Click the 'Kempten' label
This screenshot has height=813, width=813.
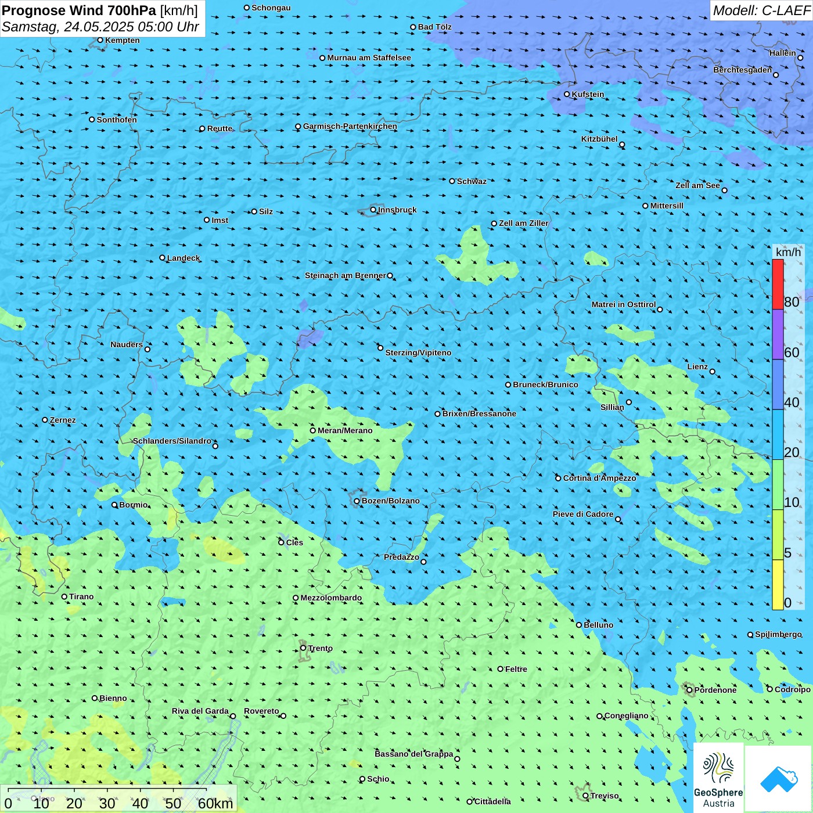click(x=123, y=40)
